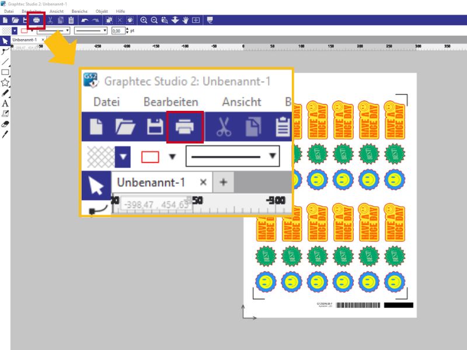Zoom out with the minus magnifier

(154, 20)
